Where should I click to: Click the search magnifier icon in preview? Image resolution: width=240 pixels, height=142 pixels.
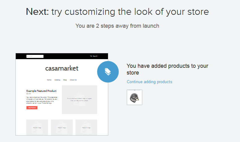28,56
